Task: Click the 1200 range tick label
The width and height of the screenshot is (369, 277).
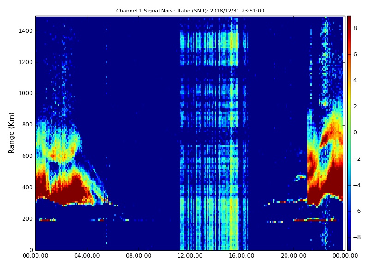Action: (x=26, y=62)
